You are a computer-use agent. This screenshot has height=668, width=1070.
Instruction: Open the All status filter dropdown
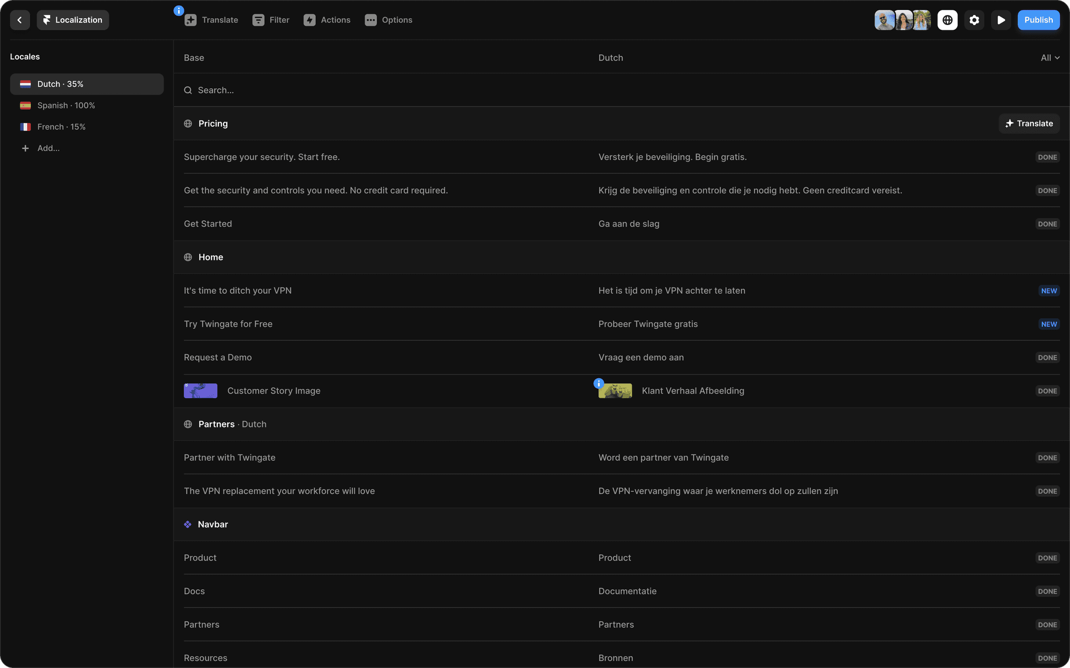1050,58
